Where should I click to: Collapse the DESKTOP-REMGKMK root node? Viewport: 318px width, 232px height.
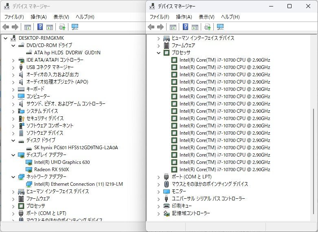click(6, 38)
